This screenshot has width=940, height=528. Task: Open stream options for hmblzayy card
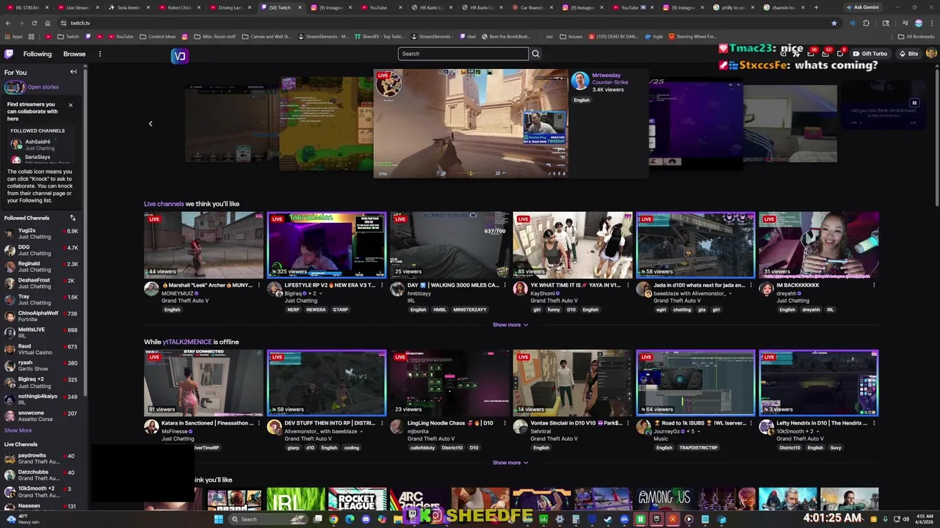pyautogui.click(x=505, y=285)
